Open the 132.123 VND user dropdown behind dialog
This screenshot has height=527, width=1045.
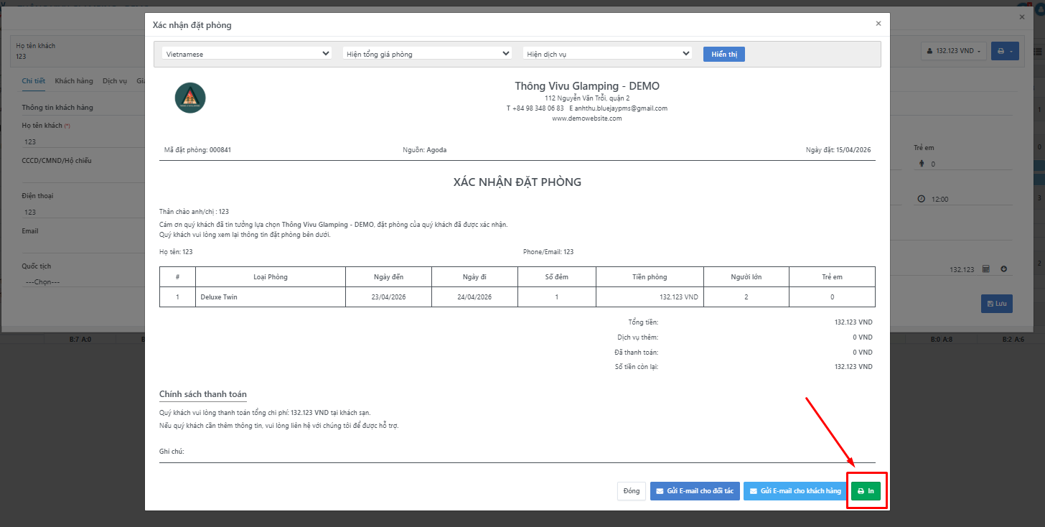tap(953, 51)
